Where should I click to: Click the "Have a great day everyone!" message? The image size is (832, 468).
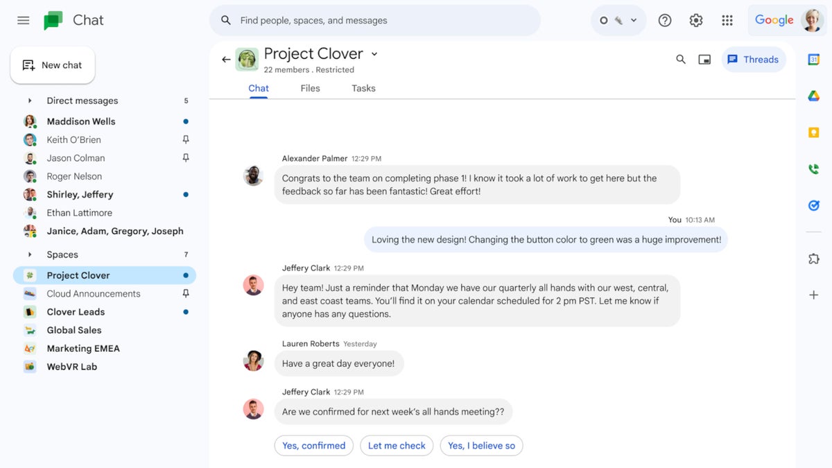pyautogui.click(x=338, y=363)
